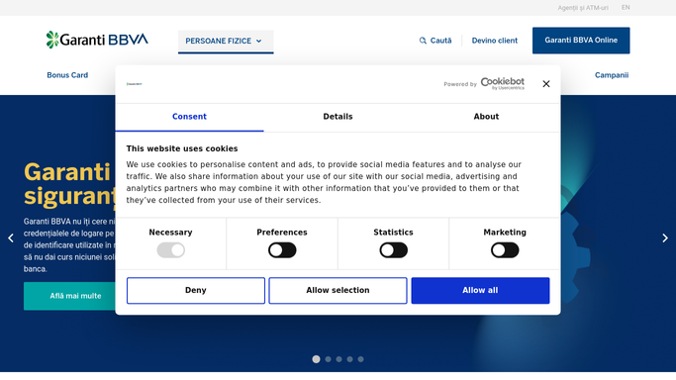Turn on the Marketing cookies toggle
Image resolution: width=676 pixels, height=380 pixels.
(505, 250)
